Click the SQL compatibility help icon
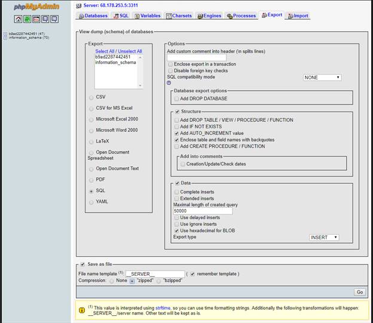The width and height of the screenshot is (373, 323). click(169, 83)
